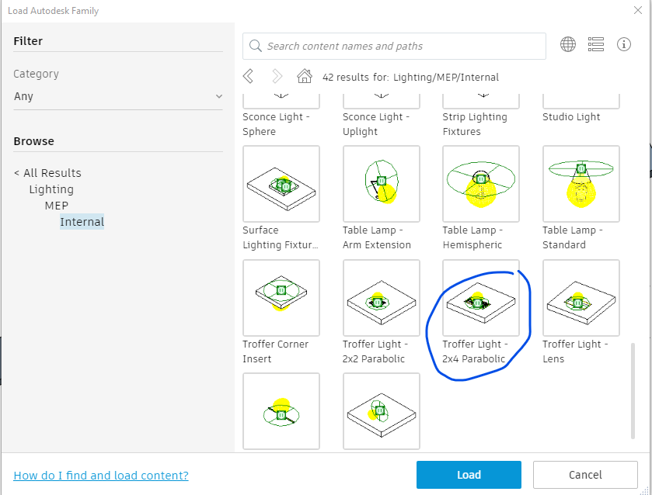This screenshot has height=495, width=652.
Task: Close the Load Autodesk Family dialog
Action: click(x=637, y=10)
